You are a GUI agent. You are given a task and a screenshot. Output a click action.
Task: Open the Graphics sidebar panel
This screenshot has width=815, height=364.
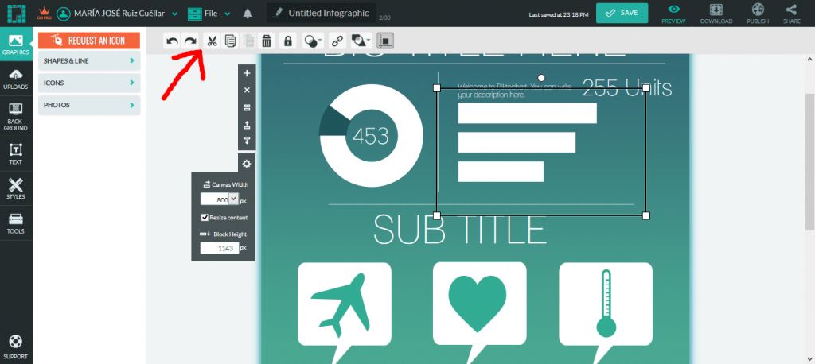[16, 45]
